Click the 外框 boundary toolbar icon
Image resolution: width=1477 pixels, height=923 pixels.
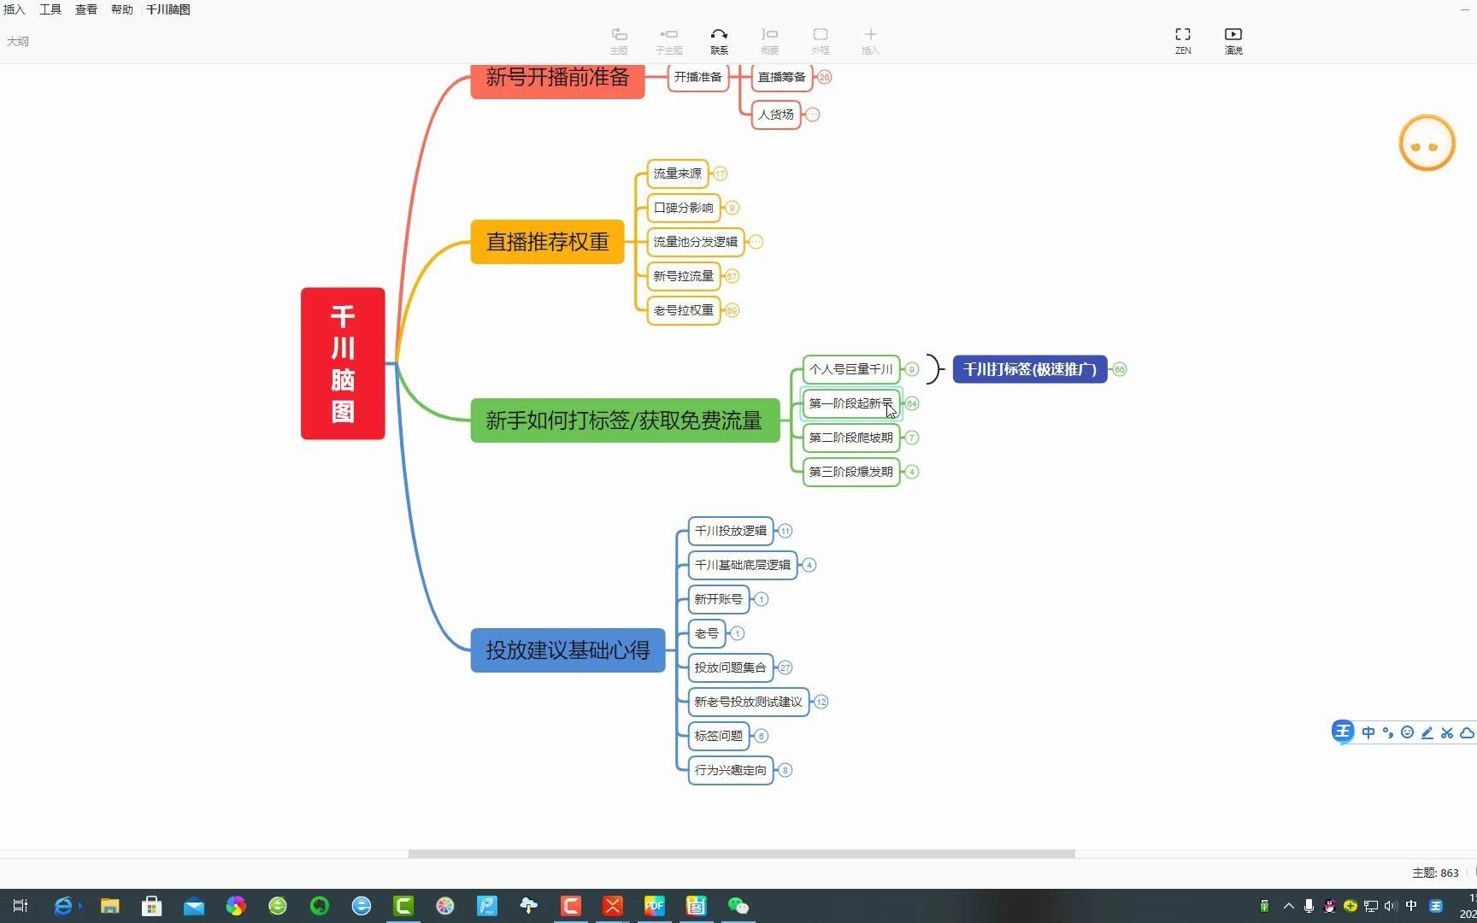point(820,40)
